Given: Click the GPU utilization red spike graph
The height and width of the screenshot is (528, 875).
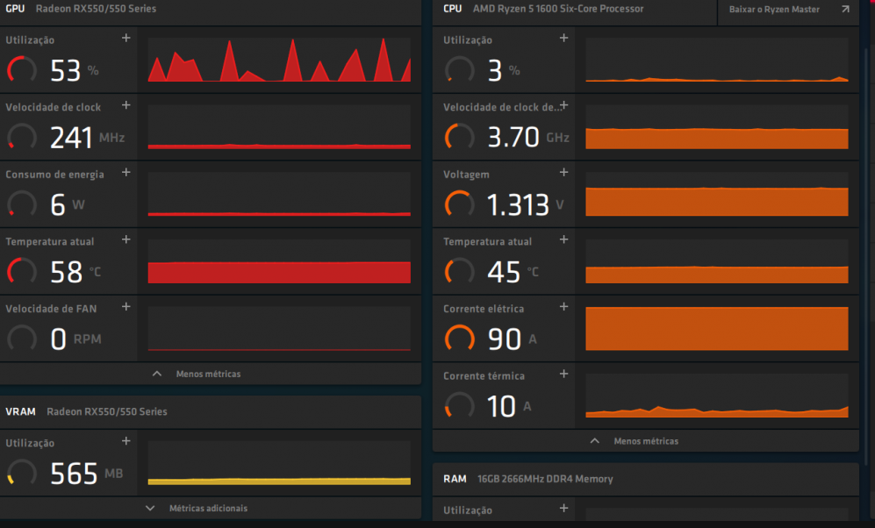Looking at the screenshot, I should [x=279, y=60].
